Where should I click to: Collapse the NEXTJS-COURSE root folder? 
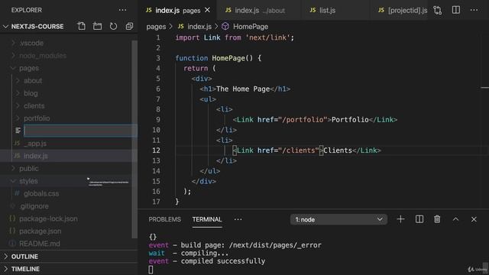tap(5, 27)
